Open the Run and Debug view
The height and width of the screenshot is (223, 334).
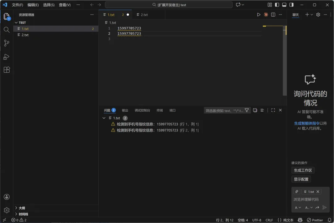pyautogui.click(x=7, y=57)
